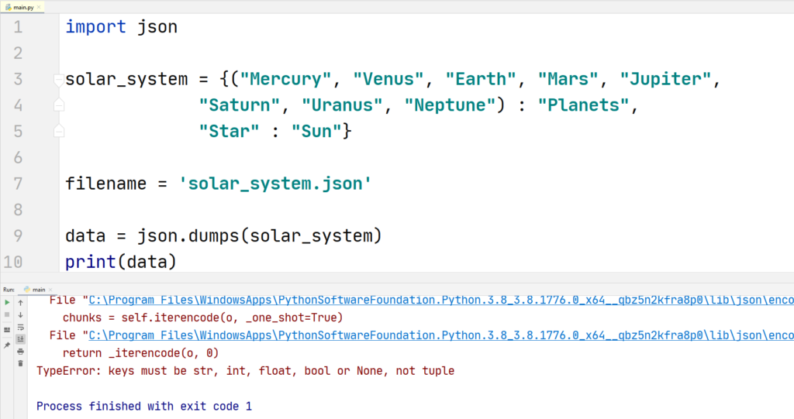The image size is (794, 419).
Task: Click the 'chunks = self.iterencode' console line
Action: point(202,318)
